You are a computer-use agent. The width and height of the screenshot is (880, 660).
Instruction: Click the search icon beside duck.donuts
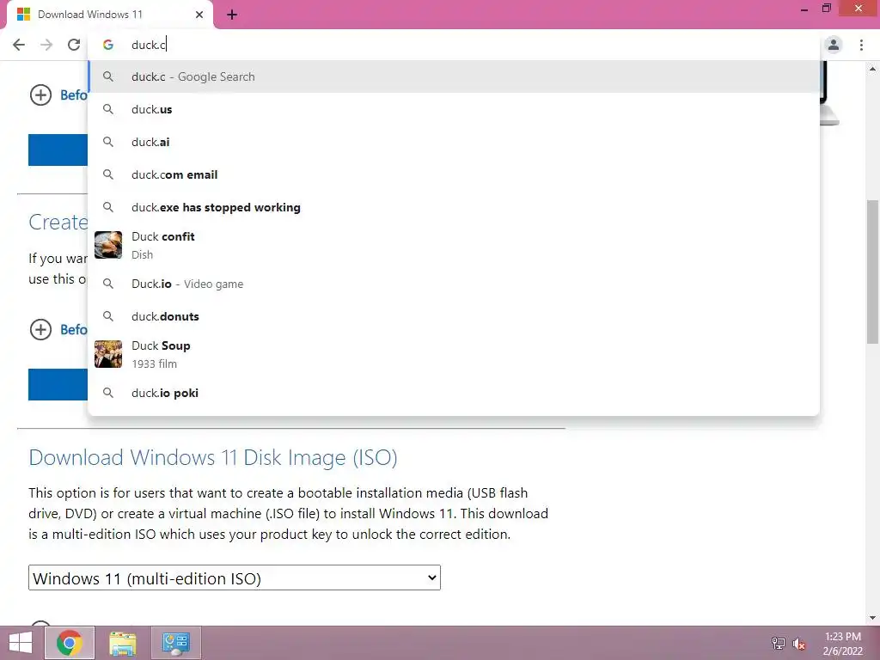[107, 316]
